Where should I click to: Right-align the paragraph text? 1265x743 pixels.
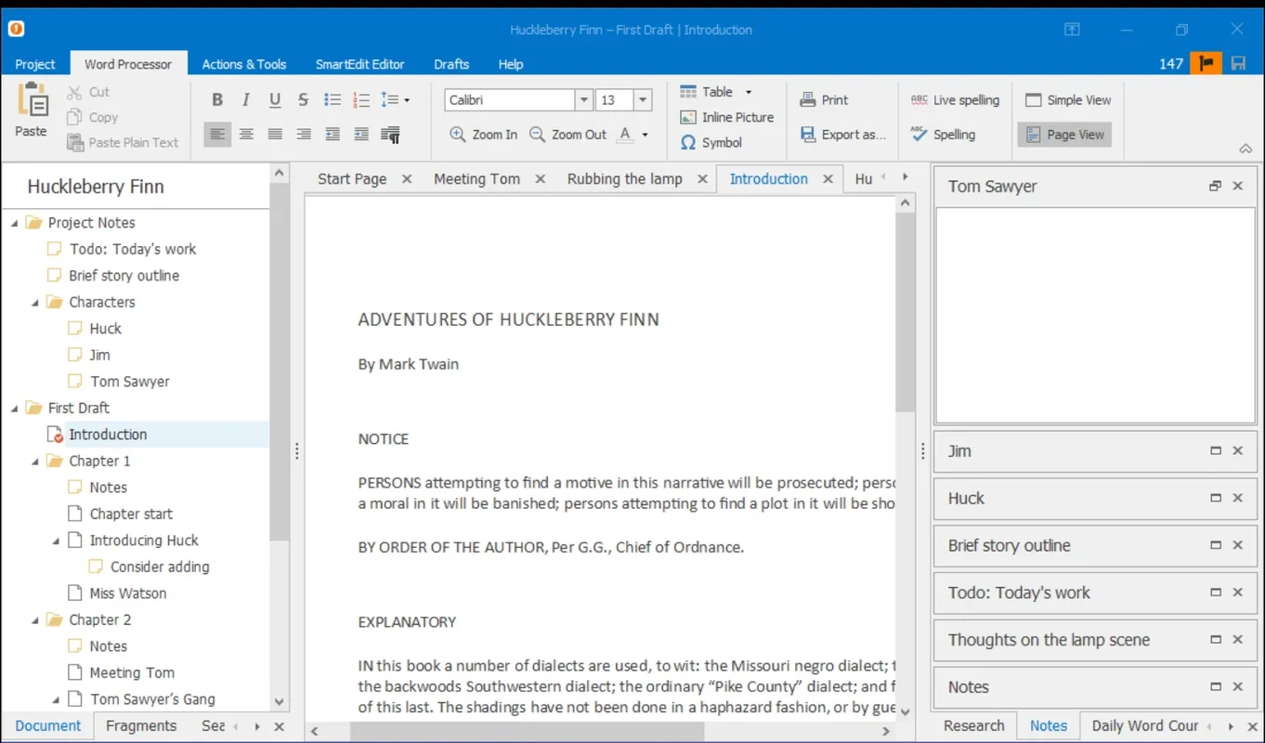point(304,135)
